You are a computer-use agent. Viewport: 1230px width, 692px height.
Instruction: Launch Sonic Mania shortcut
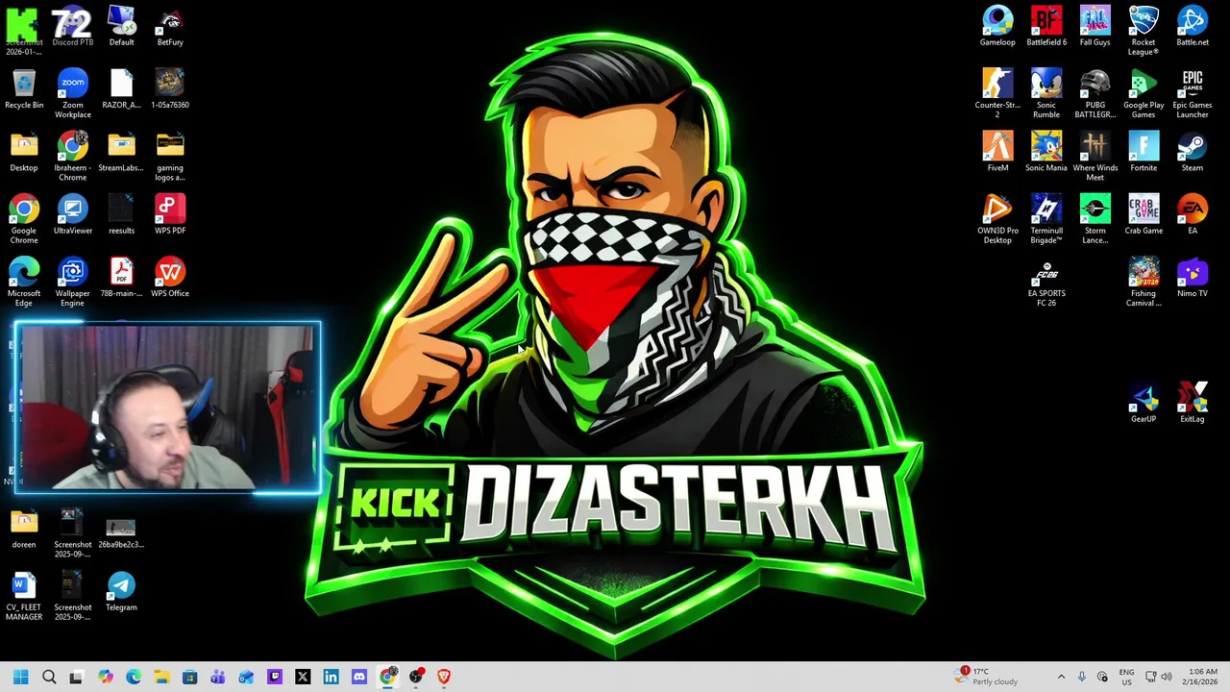(x=1046, y=152)
